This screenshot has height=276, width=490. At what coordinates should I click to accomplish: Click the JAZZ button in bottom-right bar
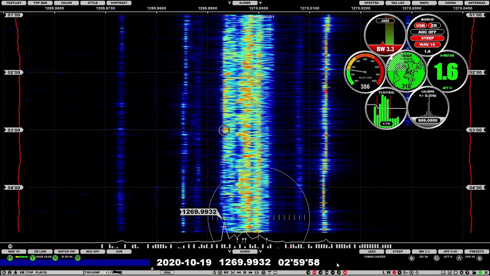(371, 251)
